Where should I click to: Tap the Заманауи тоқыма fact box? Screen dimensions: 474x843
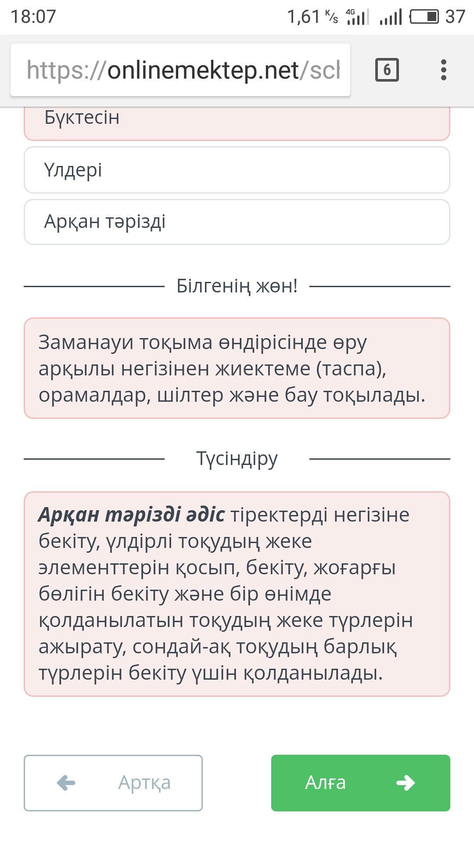[x=237, y=368]
